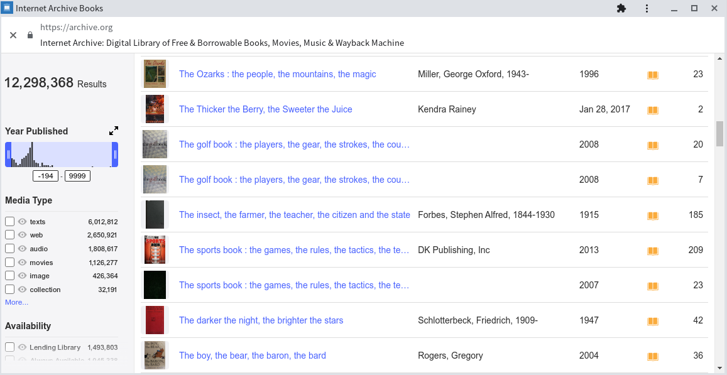Open the three-dot window menu
This screenshot has height=375, width=727.
[647, 8]
